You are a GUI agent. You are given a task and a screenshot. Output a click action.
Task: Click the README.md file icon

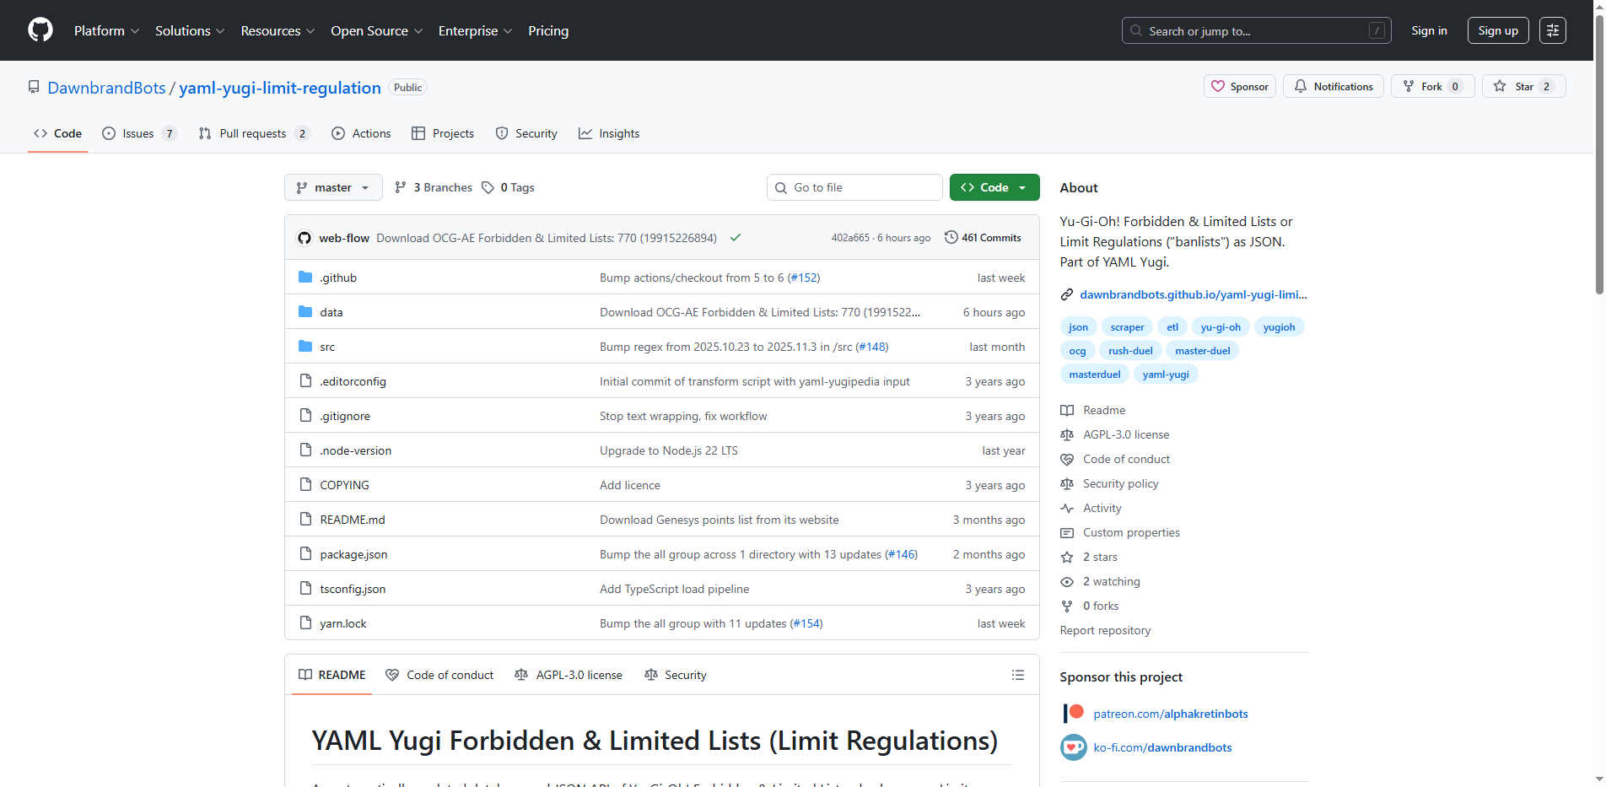[305, 520]
